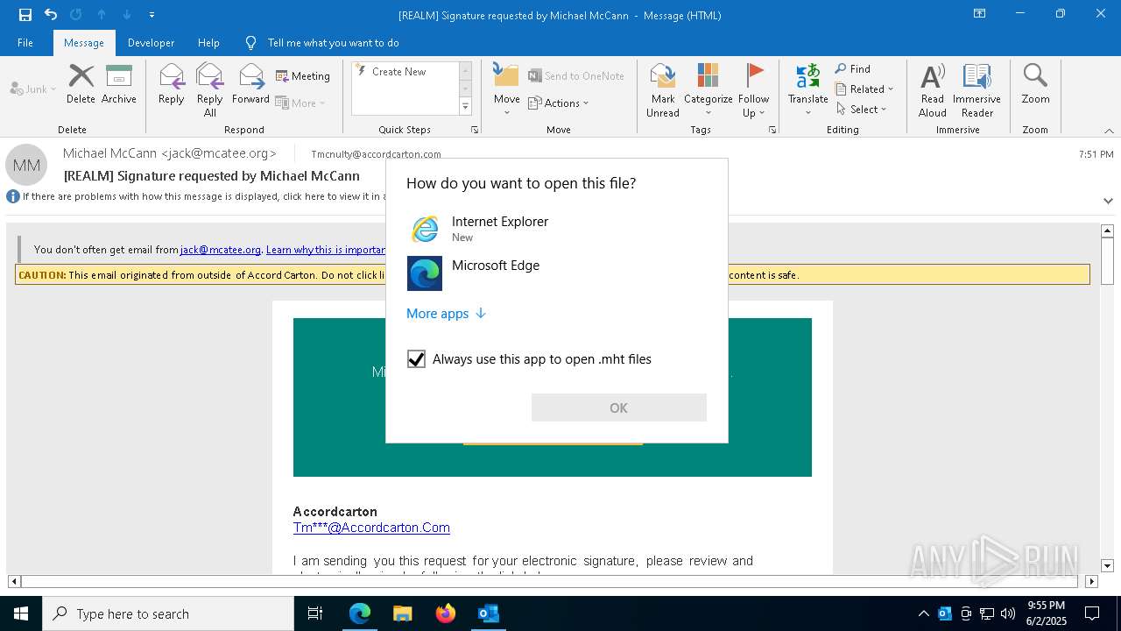Translate the message
This screenshot has width=1121, height=631.
coord(807,89)
